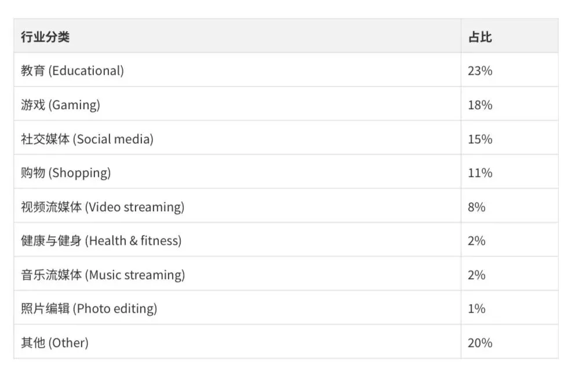
Task: Click the 2% value for Health & fitness
Action: tap(477, 241)
